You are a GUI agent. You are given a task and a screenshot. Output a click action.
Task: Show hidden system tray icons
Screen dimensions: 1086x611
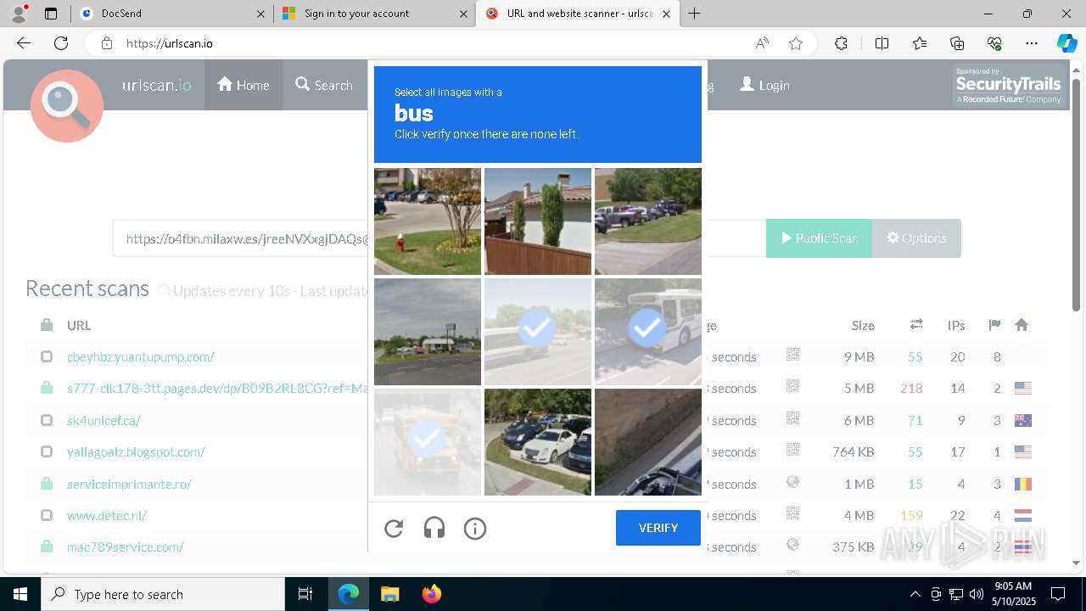pos(915,594)
